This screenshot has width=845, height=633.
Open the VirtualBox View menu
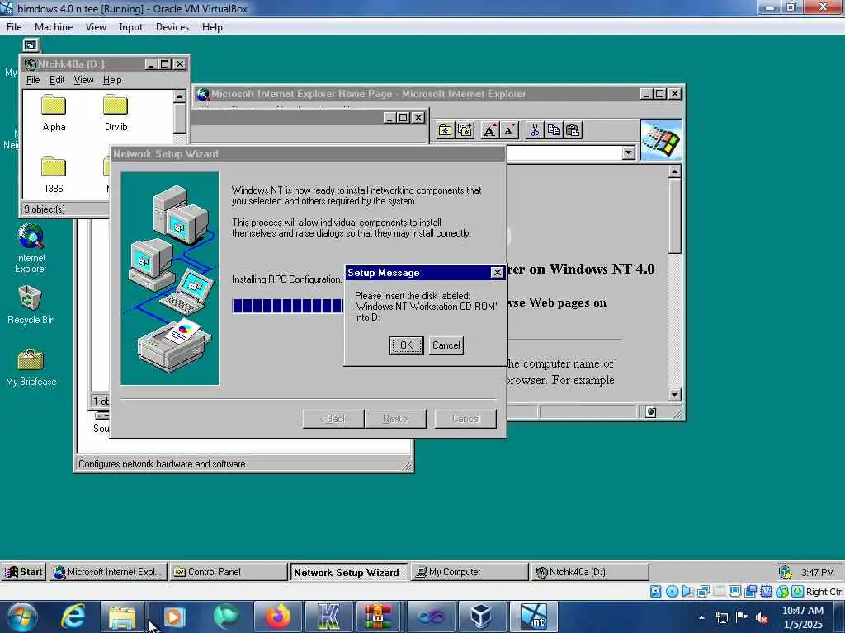click(x=96, y=27)
